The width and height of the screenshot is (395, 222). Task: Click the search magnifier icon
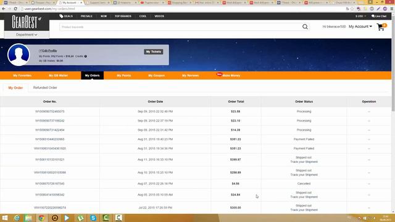[x=305, y=27]
